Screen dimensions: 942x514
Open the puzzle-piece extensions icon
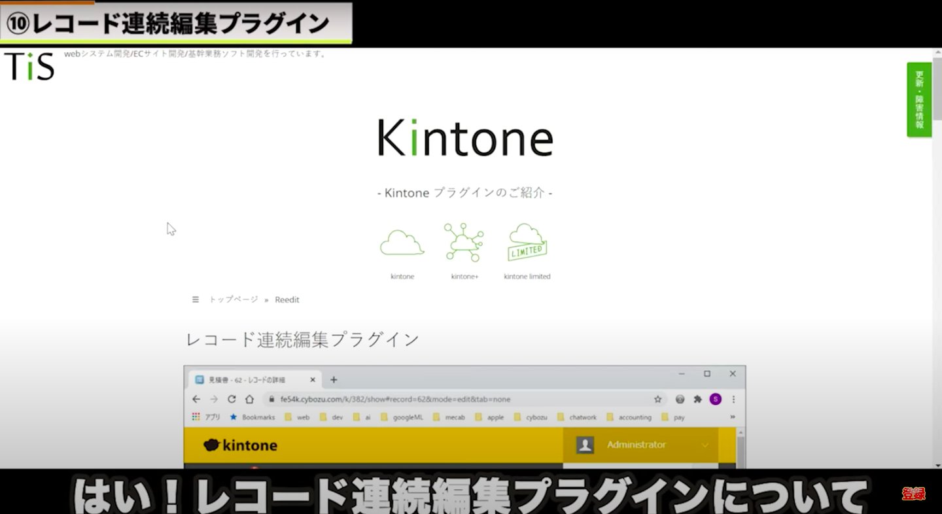(x=697, y=399)
